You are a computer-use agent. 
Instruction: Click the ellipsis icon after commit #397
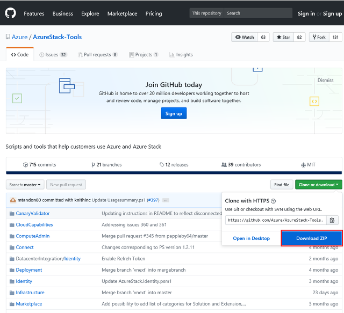point(166,200)
